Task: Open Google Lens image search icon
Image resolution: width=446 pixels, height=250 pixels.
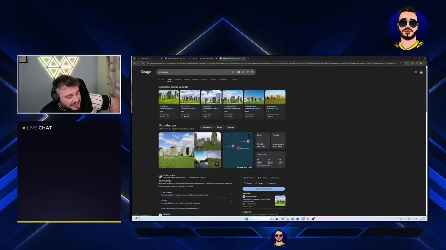Action: 248,72
